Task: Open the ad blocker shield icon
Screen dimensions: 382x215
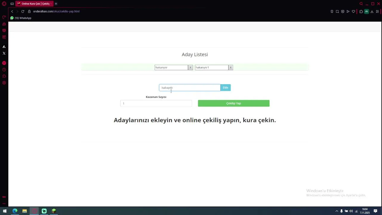Action: [343, 11]
